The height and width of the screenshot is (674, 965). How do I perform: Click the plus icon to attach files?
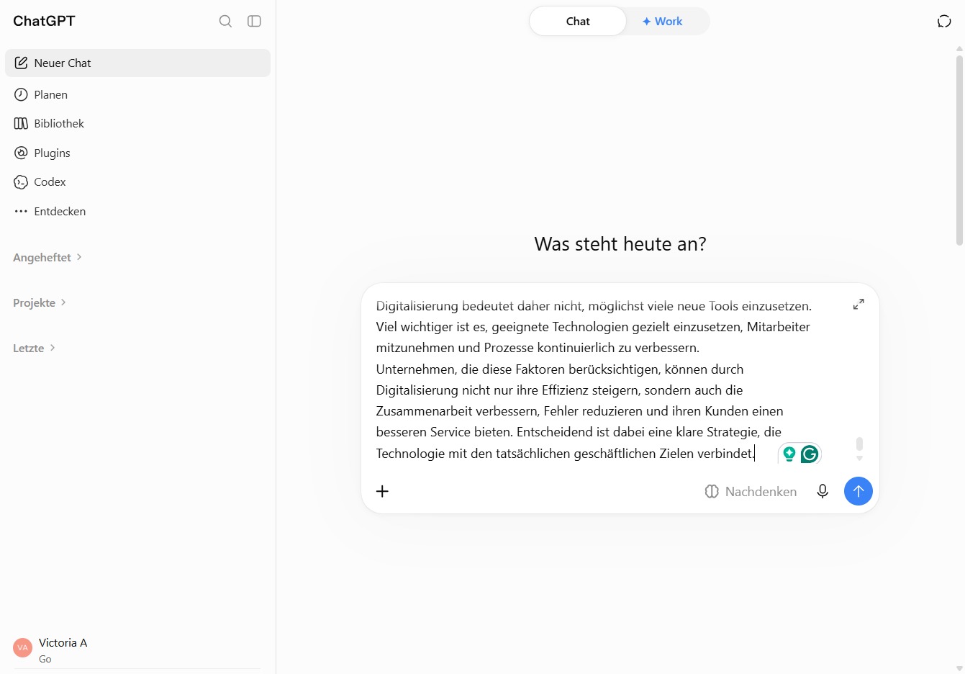(382, 491)
